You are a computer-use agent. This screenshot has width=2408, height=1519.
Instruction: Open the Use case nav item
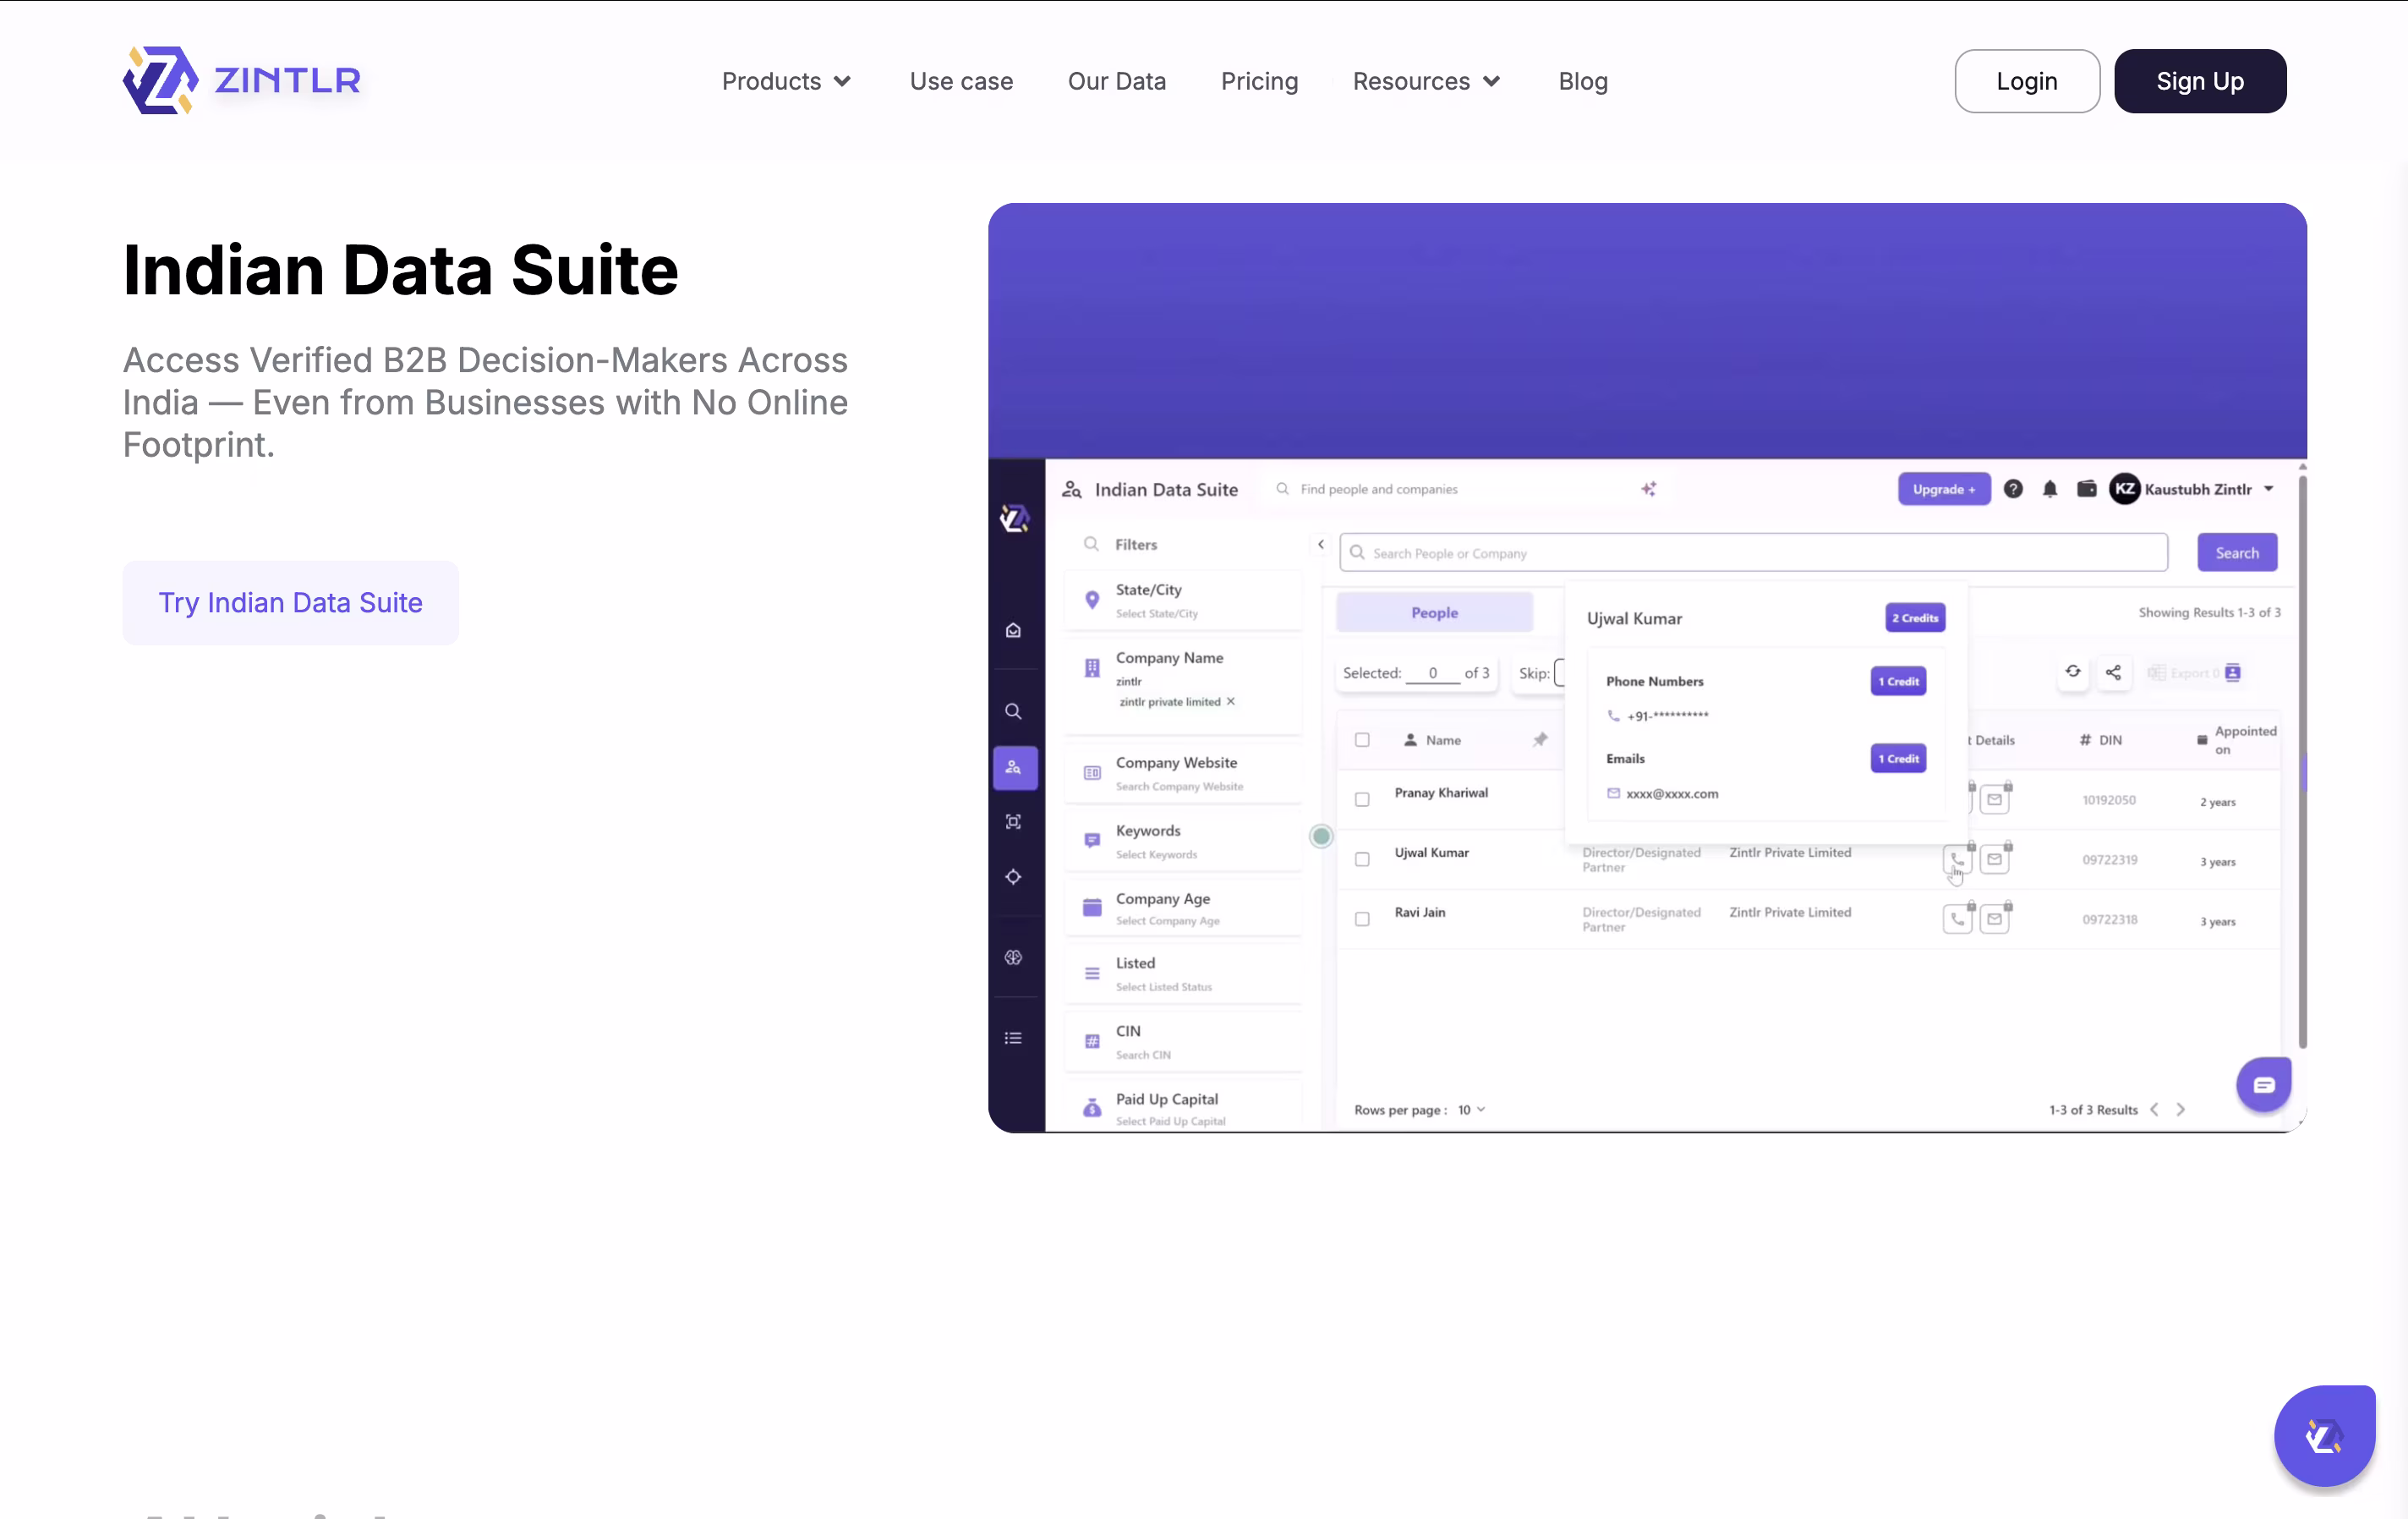pos(961,81)
